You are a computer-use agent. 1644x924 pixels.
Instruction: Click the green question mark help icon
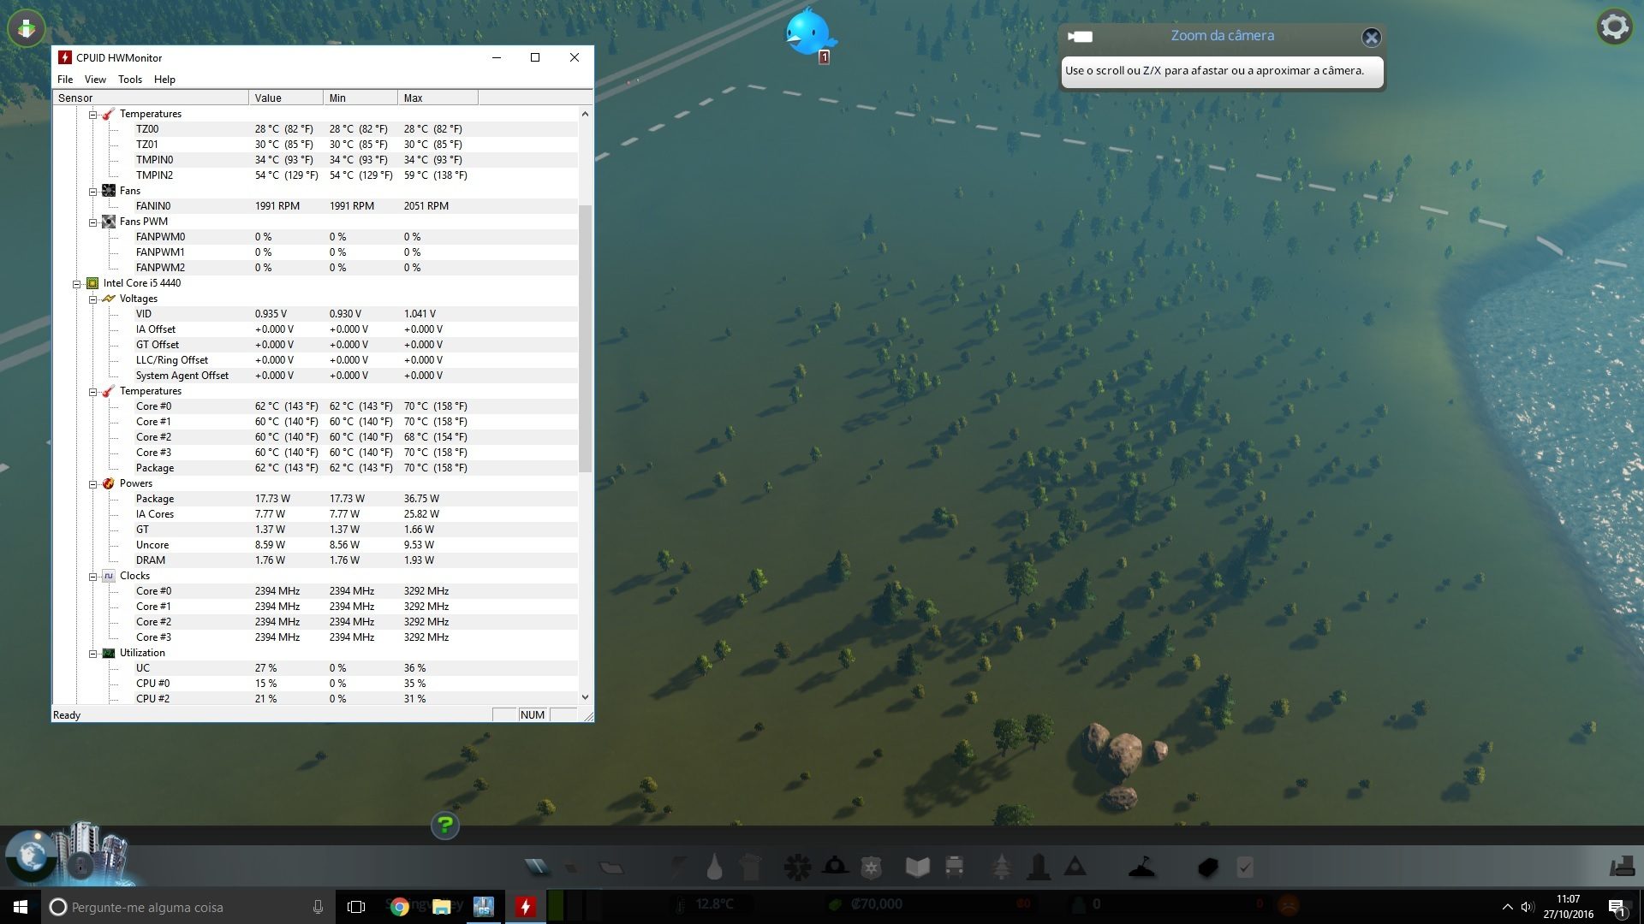coord(445,825)
